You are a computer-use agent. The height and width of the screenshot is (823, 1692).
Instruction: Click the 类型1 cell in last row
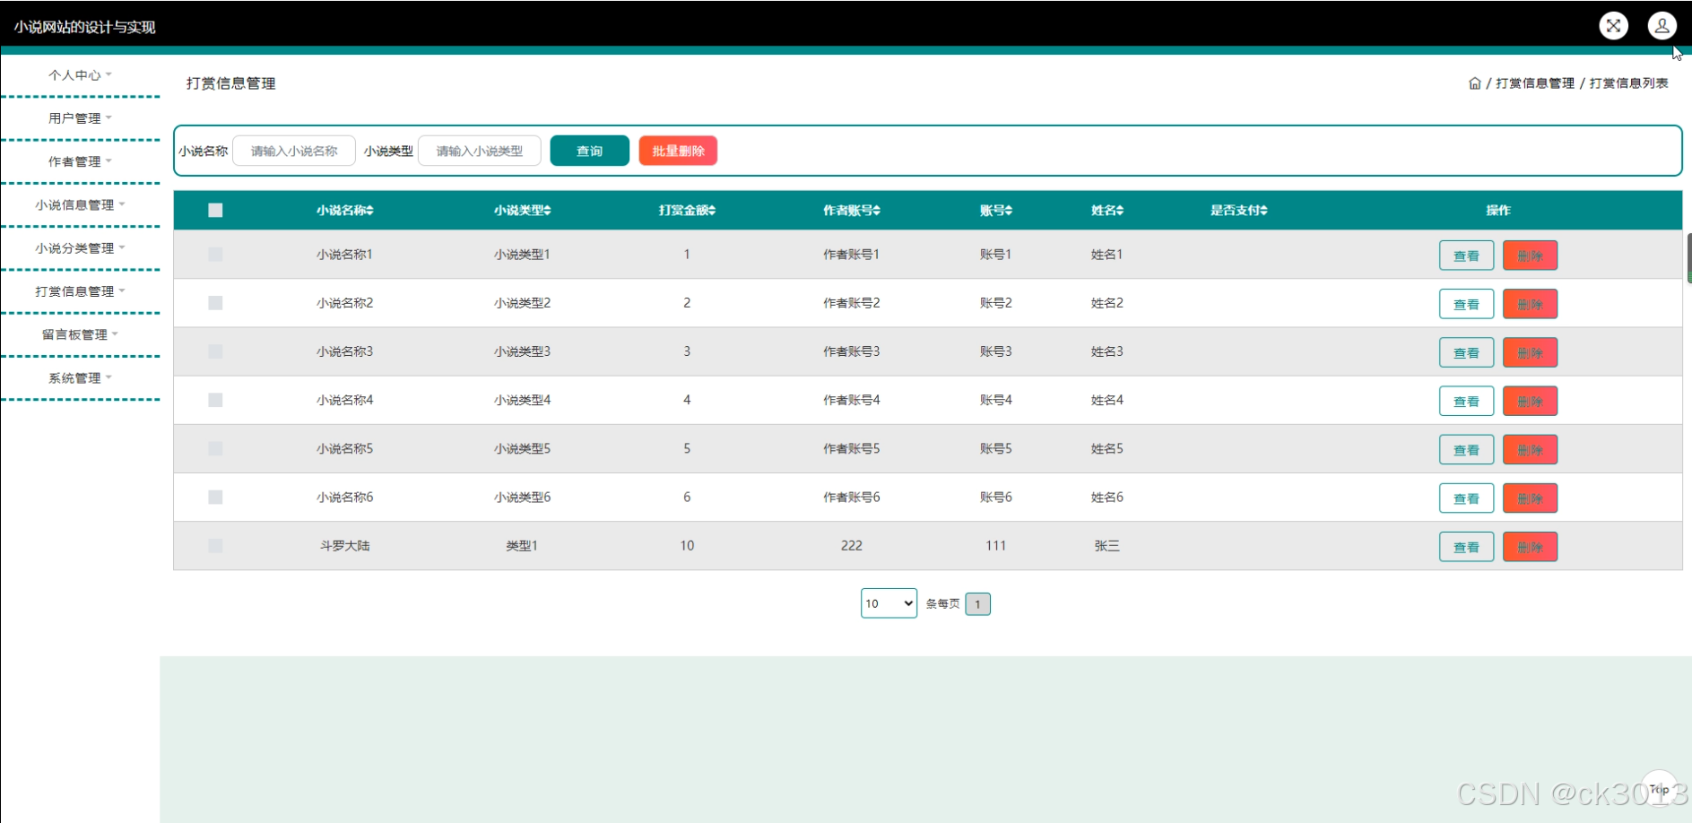(x=522, y=545)
